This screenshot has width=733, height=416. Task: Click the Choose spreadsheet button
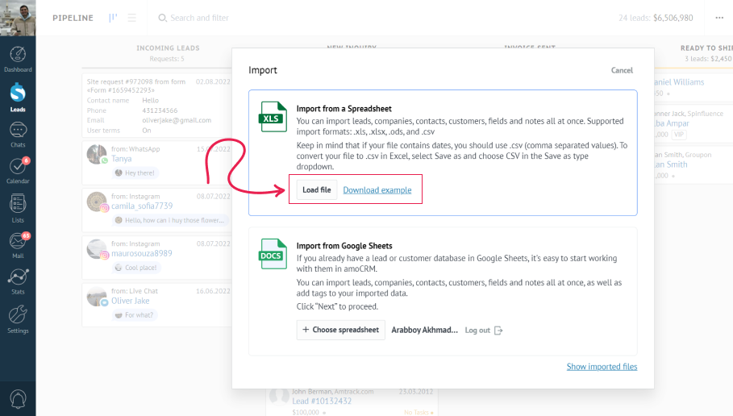click(341, 330)
